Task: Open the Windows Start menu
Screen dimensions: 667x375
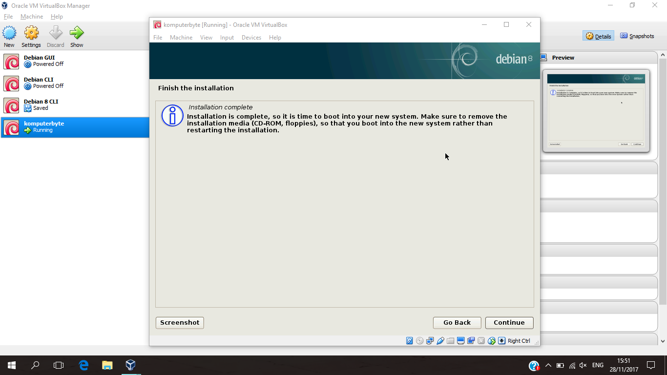Action: [12, 365]
